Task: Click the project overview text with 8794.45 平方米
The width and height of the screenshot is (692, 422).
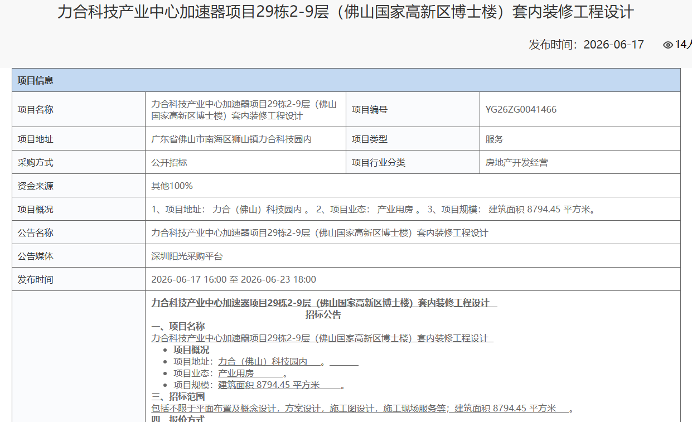Action: tap(374, 210)
